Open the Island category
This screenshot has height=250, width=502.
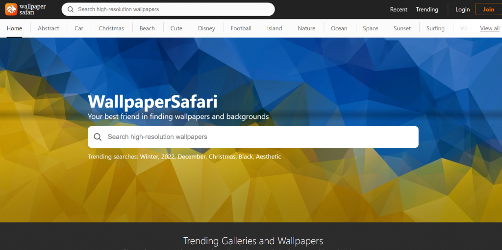click(x=275, y=28)
